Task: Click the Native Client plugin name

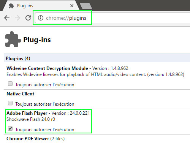Action: coord(21,94)
